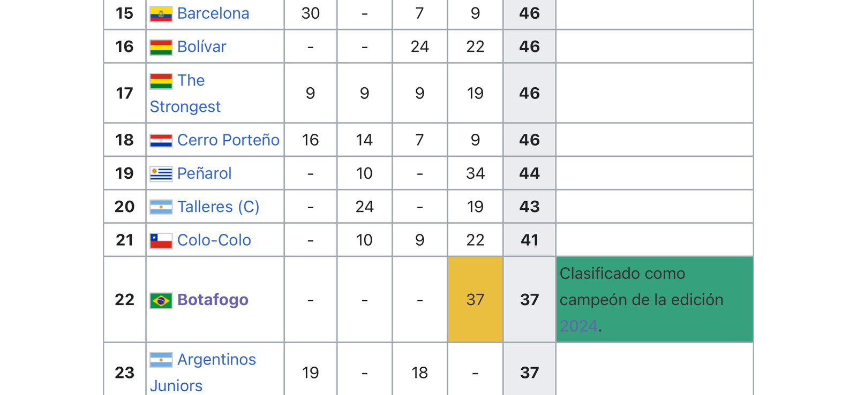Click the Brazil flag beside Botafogo
This screenshot has height=395, width=857.
pyautogui.click(x=161, y=300)
